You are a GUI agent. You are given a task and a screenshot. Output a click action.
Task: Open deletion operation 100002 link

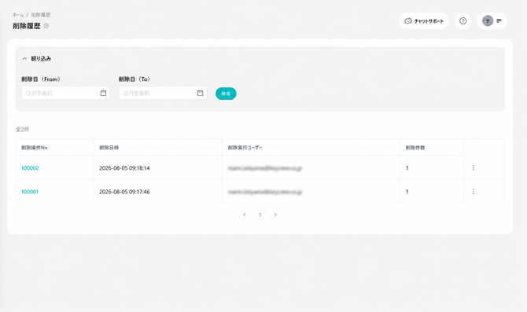point(30,168)
